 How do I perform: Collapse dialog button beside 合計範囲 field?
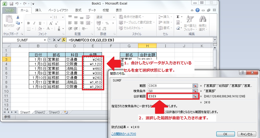pos(195,96)
